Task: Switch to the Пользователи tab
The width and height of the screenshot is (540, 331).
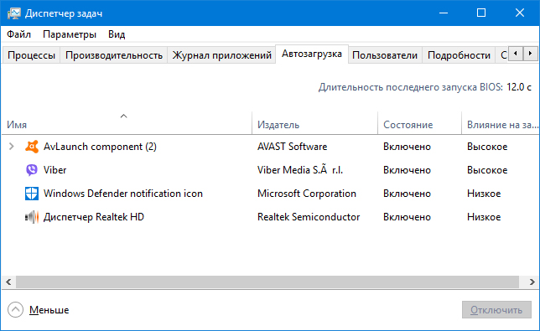Action: tap(385, 55)
